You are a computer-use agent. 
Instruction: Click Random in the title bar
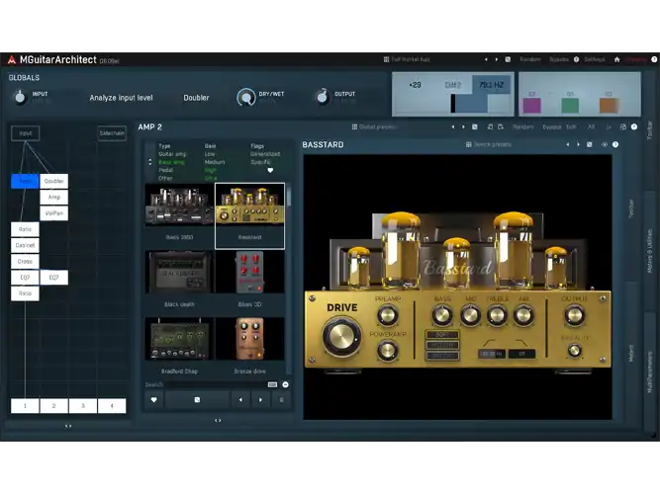click(x=530, y=59)
